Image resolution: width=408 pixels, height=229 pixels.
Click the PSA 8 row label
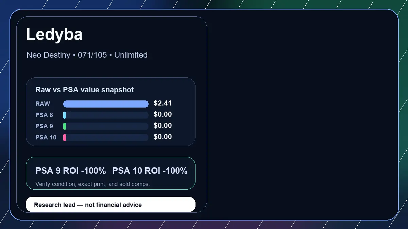tap(44, 115)
